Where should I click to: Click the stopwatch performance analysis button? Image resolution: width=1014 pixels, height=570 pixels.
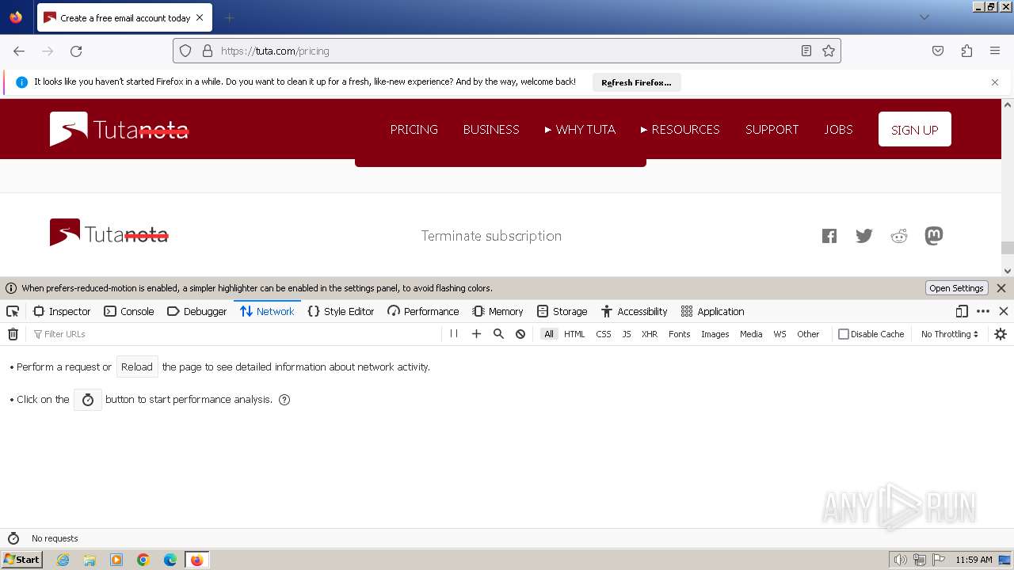click(x=88, y=400)
